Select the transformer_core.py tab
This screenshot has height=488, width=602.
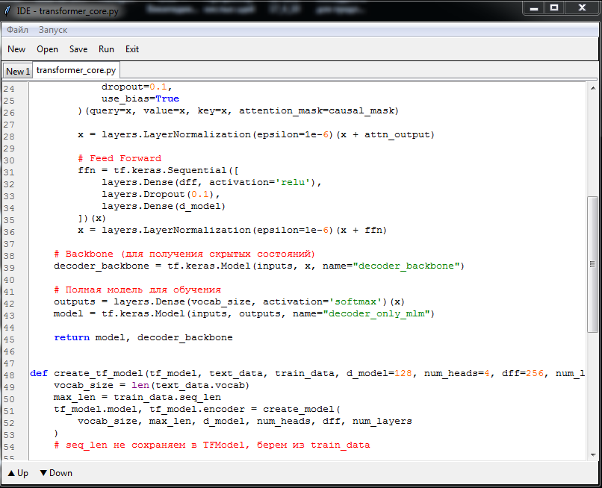click(76, 70)
